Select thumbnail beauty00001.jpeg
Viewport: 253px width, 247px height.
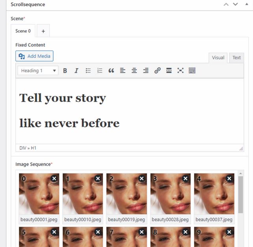(x=39, y=194)
